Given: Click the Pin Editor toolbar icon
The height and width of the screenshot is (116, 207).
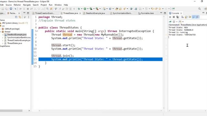Looking at the screenshot, I should point(173,9).
